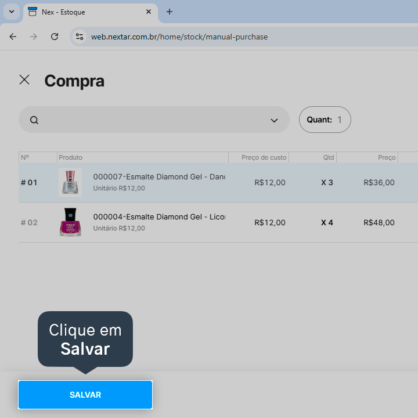Click the Preço column header
Viewport: 418px width, 418px height.
pyautogui.click(x=367, y=157)
